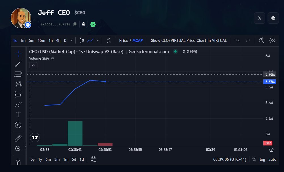
Task: Select the 1s timeframe
Action: tap(15, 40)
